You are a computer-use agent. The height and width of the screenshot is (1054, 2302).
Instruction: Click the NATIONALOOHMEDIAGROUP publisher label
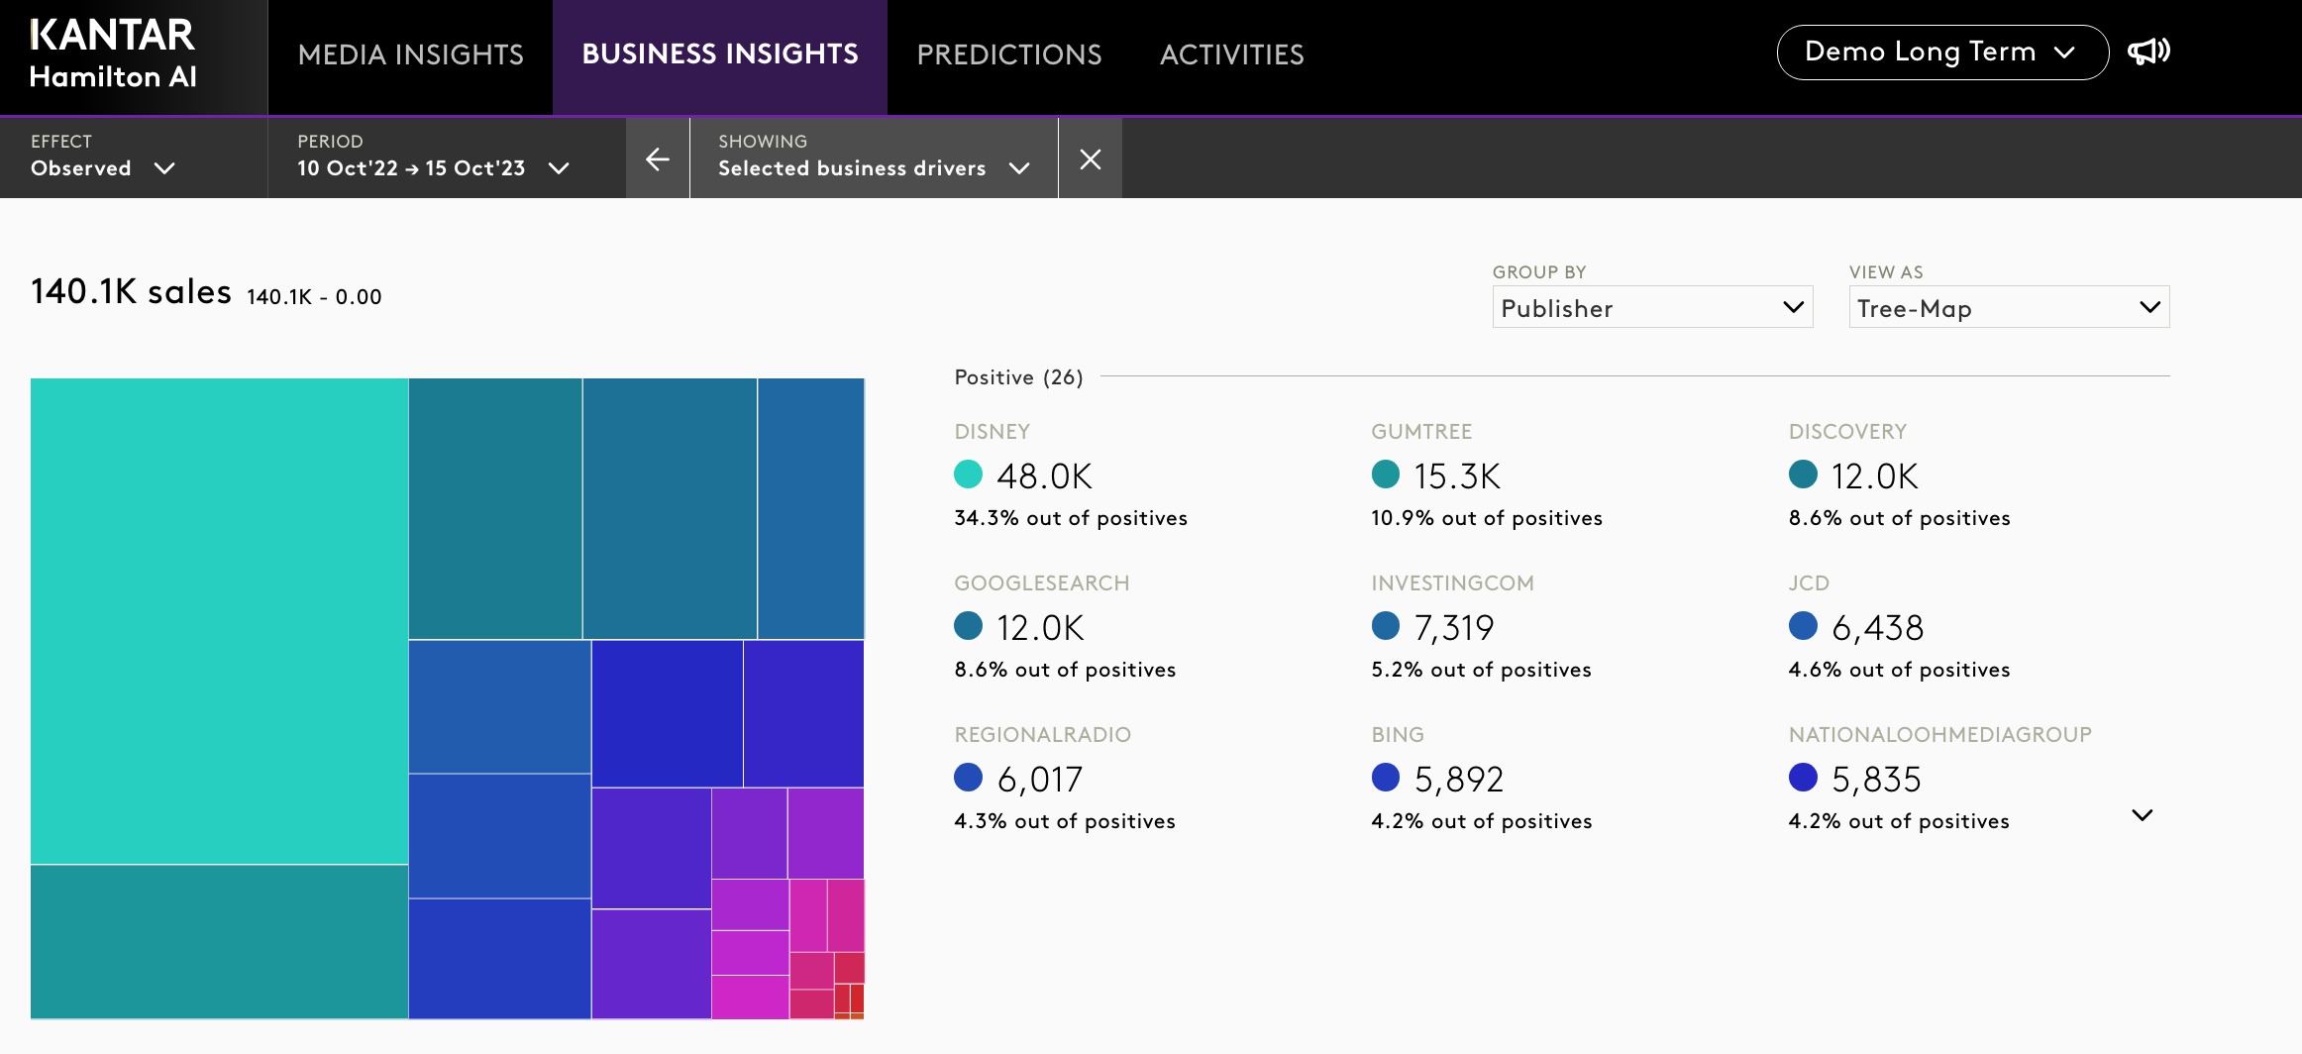(x=1940, y=735)
